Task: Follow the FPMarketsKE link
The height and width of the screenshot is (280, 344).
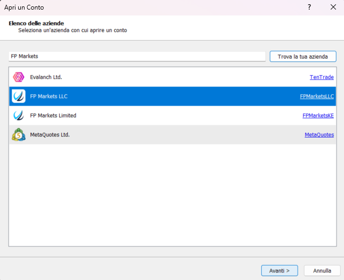Action: (318, 116)
